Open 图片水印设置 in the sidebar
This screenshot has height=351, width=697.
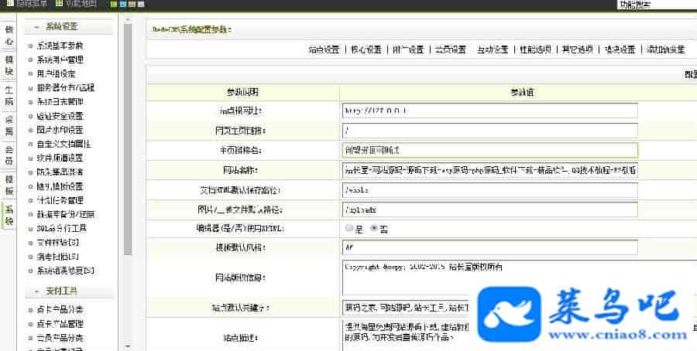60,130
